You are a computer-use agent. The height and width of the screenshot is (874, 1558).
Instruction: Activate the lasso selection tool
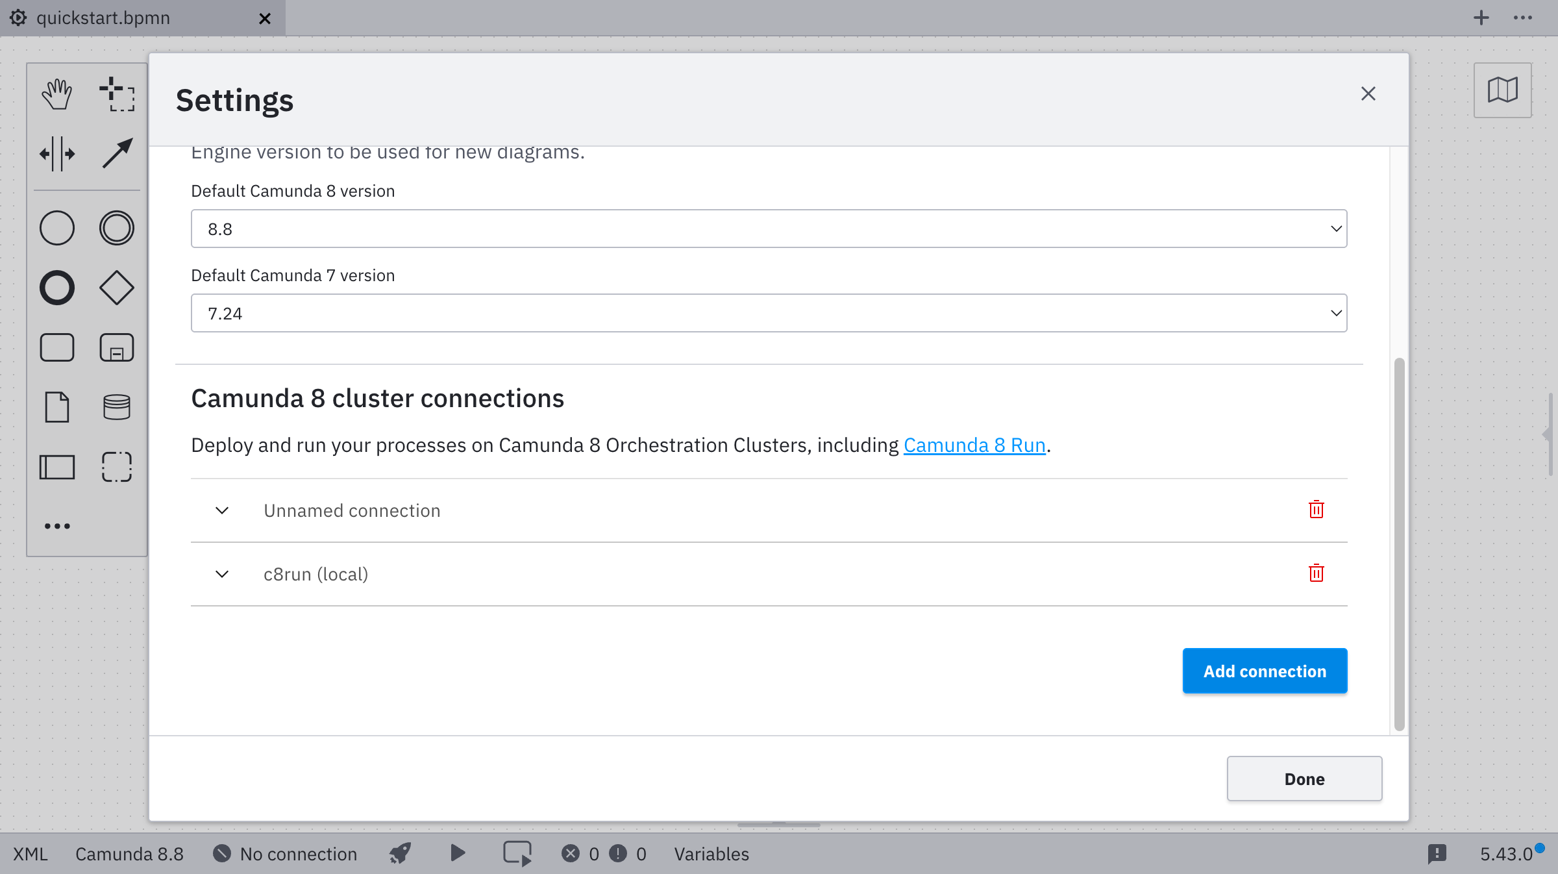pyautogui.click(x=116, y=94)
